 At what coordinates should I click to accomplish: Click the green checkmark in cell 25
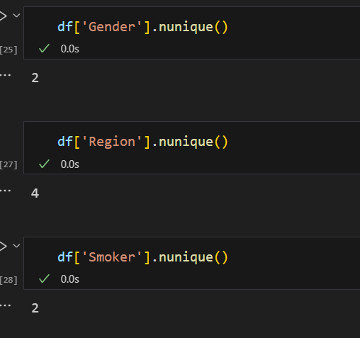pyautogui.click(x=44, y=48)
